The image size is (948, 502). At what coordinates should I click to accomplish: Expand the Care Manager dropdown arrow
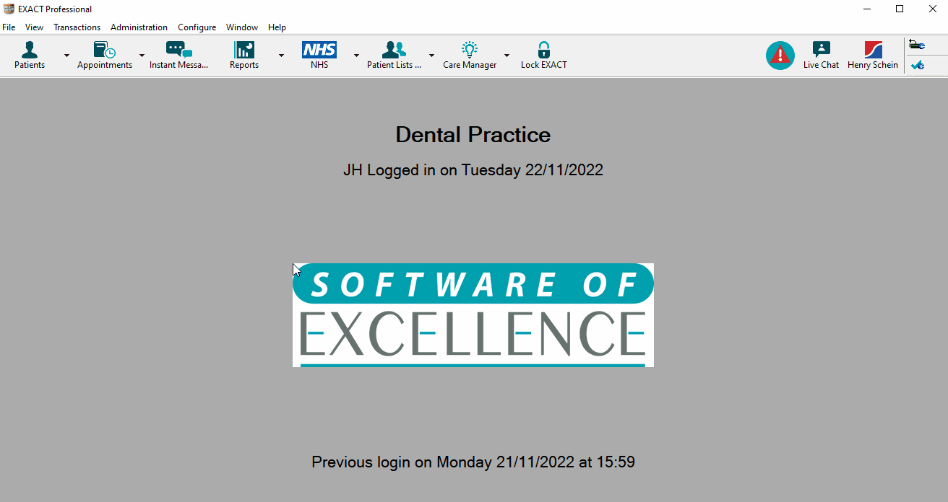[x=507, y=56]
